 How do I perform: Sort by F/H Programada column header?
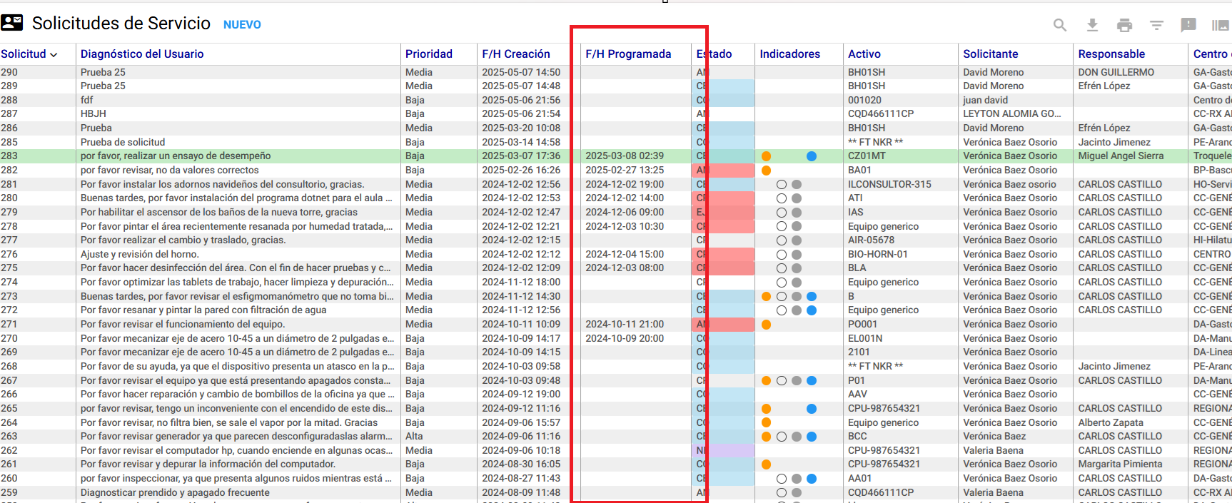tap(628, 54)
